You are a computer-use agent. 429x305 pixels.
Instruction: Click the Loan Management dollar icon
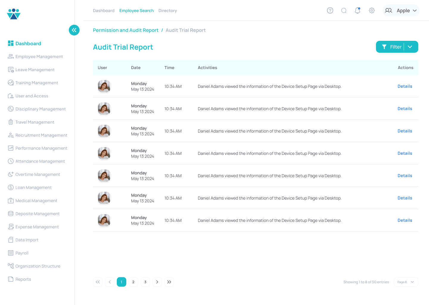pyautogui.click(x=11, y=187)
